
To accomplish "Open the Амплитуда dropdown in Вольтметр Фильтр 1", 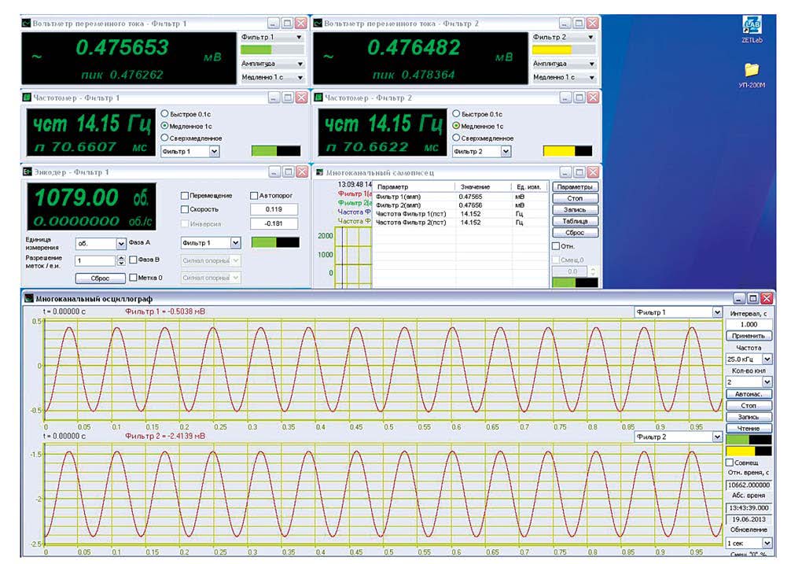I will [272, 64].
